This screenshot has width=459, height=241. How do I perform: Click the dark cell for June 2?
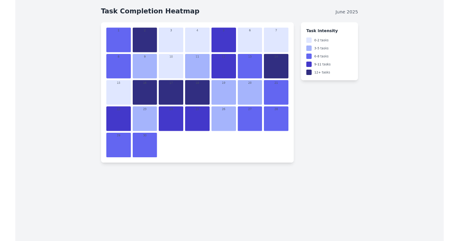[145, 40]
